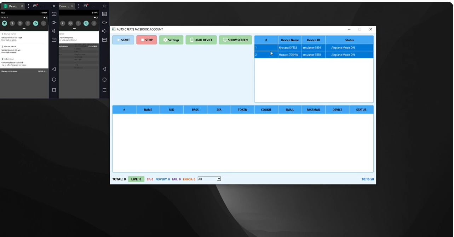Screen dimensions: 454x237
Task: Open the All filter dropdown in status bar
Action: click(209, 179)
